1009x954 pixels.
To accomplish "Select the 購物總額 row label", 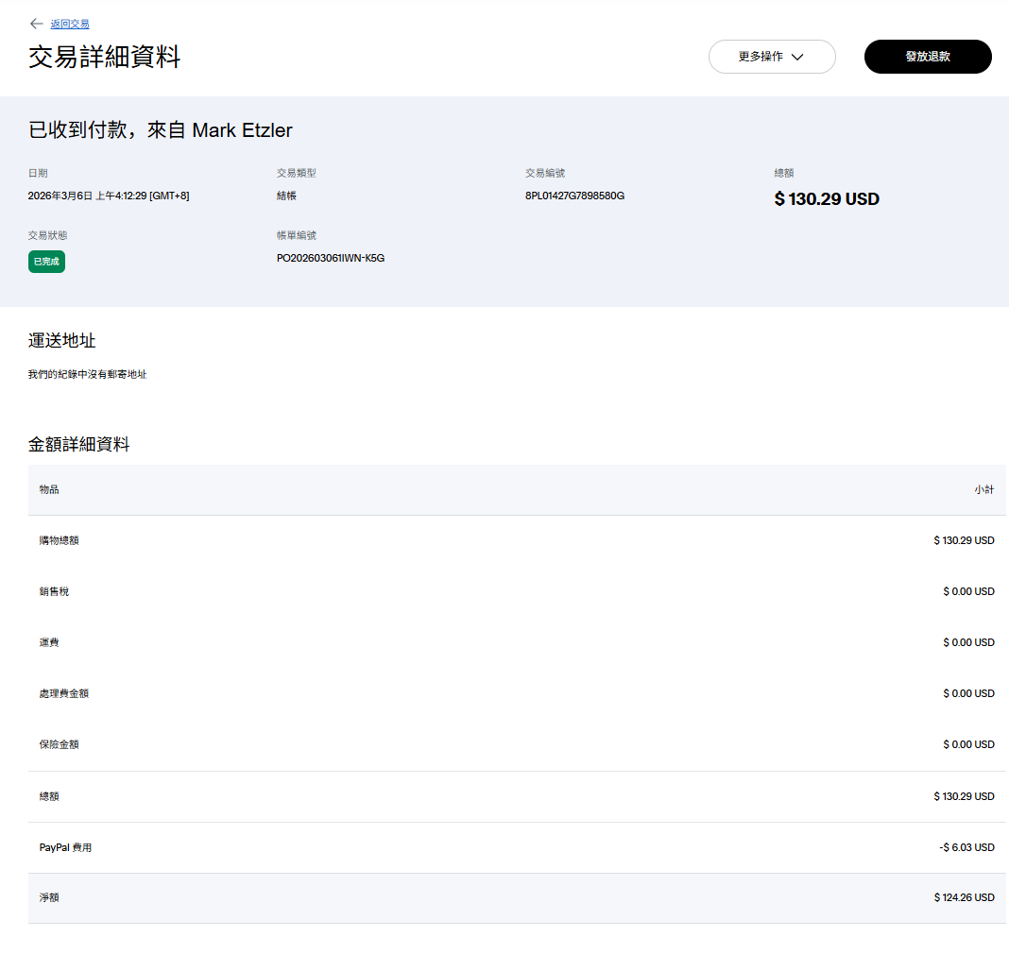I will pyautogui.click(x=59, y=540).
